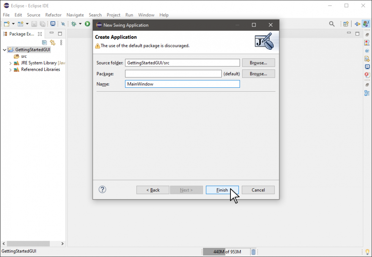This screenshot has height=257, width=372.
Task: Open the Javadoc @ view icon
Action: pyautogui.click(x=367, y=51)
